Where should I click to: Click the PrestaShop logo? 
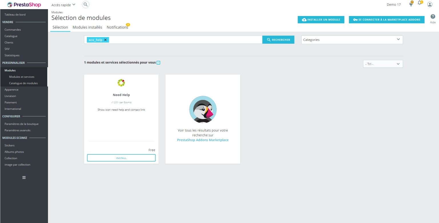24,5
